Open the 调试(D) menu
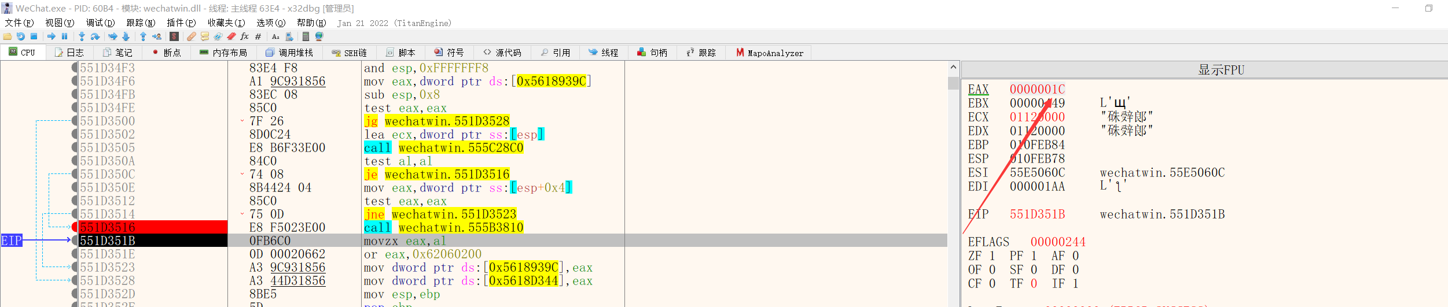The height and width of the screenshot is (307, 1448). [100, 23]
